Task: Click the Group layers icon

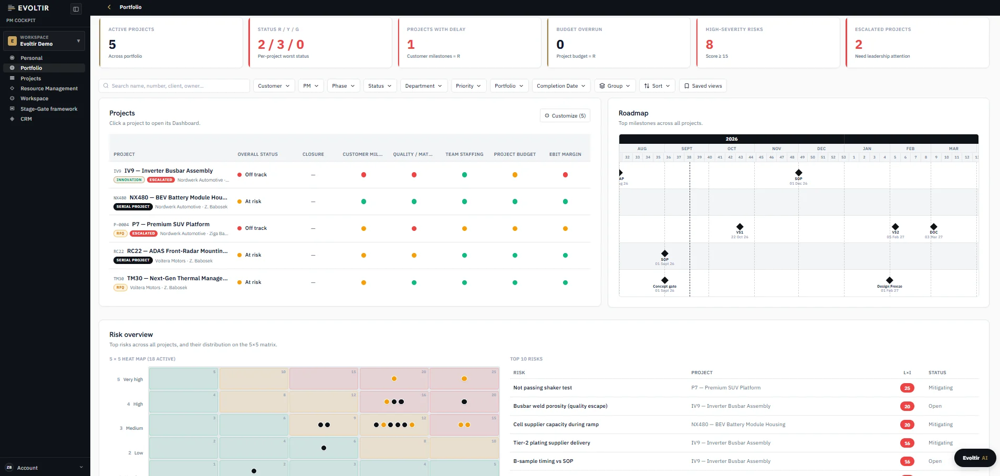Action: click(x=602, y=86)
